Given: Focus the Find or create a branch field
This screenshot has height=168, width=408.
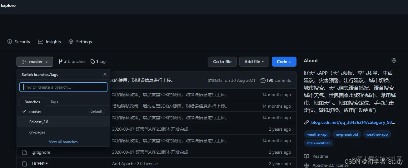Looking at the screenshot, I should point(63,87).
